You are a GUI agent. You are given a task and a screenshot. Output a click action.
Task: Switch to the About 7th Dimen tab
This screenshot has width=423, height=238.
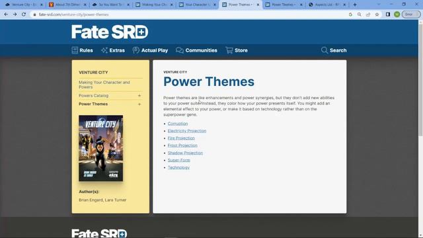coord(67,5)
